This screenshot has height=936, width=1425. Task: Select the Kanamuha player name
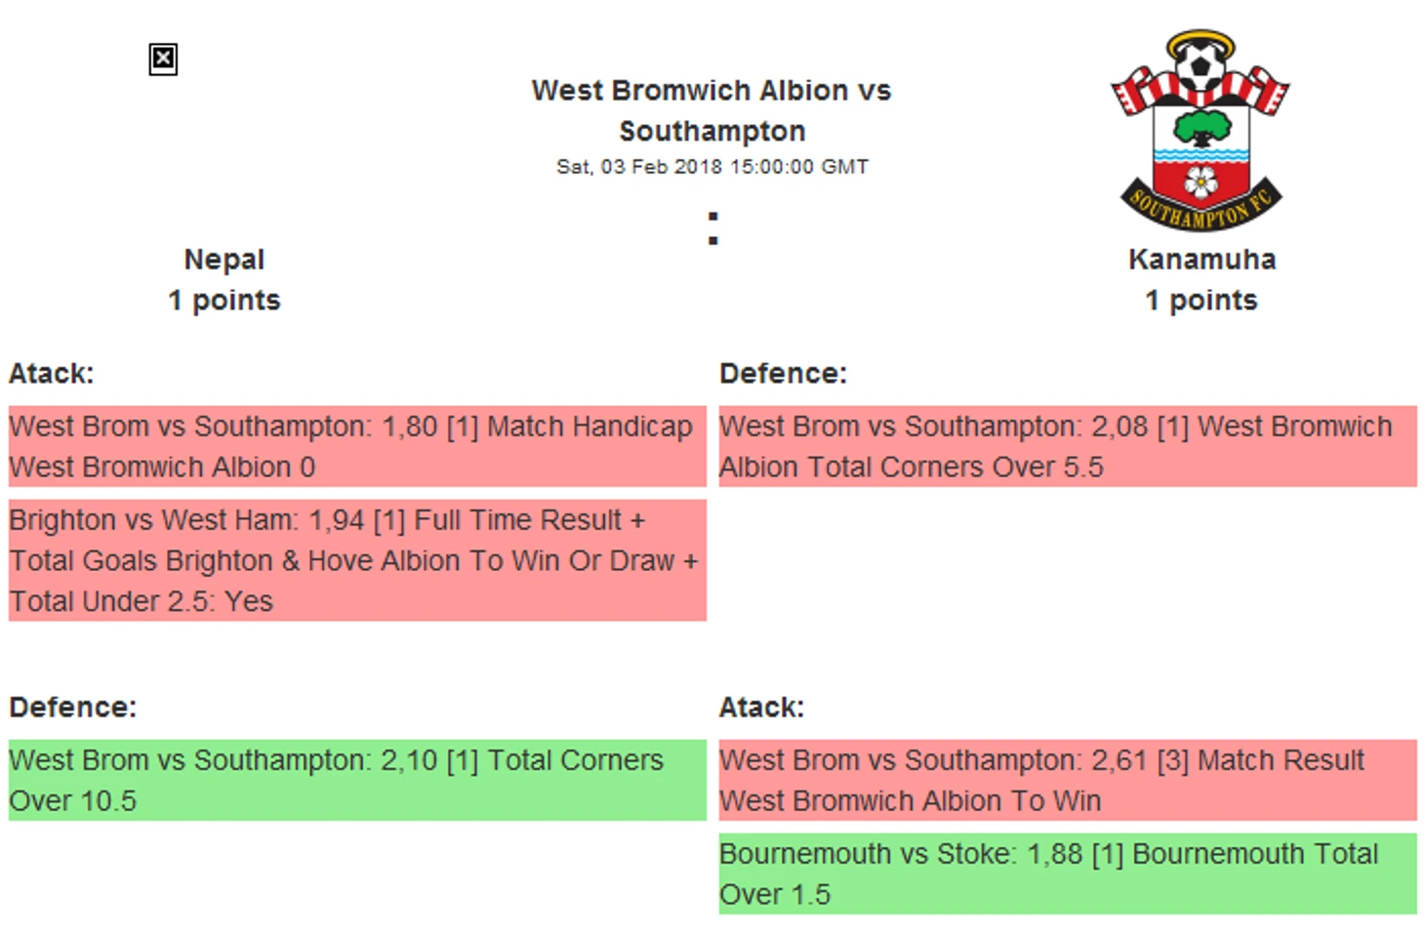pyautogui.click(x=1201, y=260)
